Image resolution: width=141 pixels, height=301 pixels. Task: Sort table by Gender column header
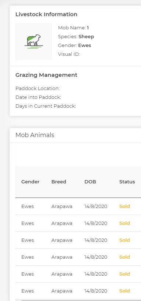coord(30,182)
